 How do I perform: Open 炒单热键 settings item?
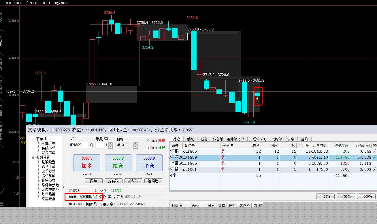48,194
